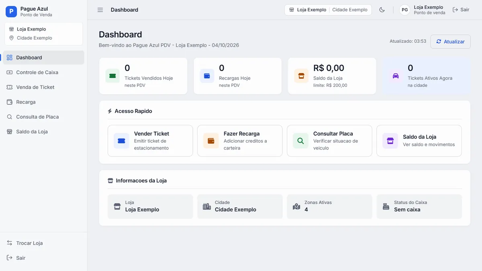Click the ticket icon in Vender Ticket card
The image size is (482, 271).
(121, 141)
